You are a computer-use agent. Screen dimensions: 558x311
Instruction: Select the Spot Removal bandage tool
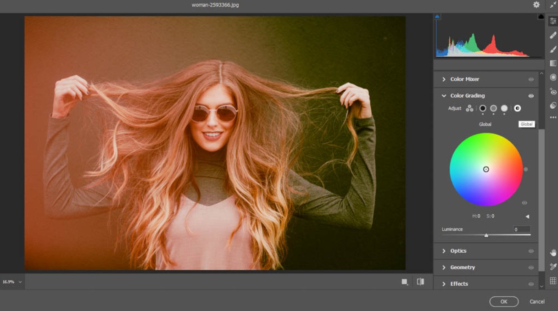(x=553, y=35)
